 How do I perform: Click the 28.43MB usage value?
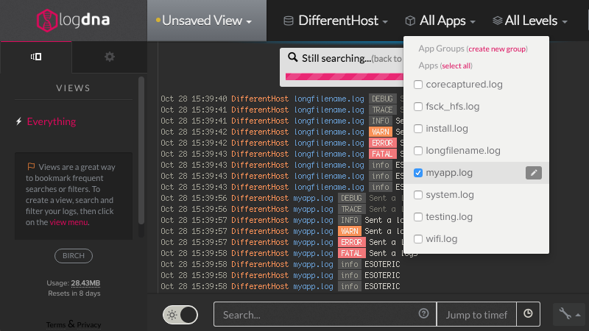pyautogui.click(x=85, y=283)
